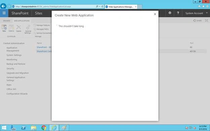Open General Settings in the ribbon
The height and width of the screenshot is (131, 210).
[28, 30]
